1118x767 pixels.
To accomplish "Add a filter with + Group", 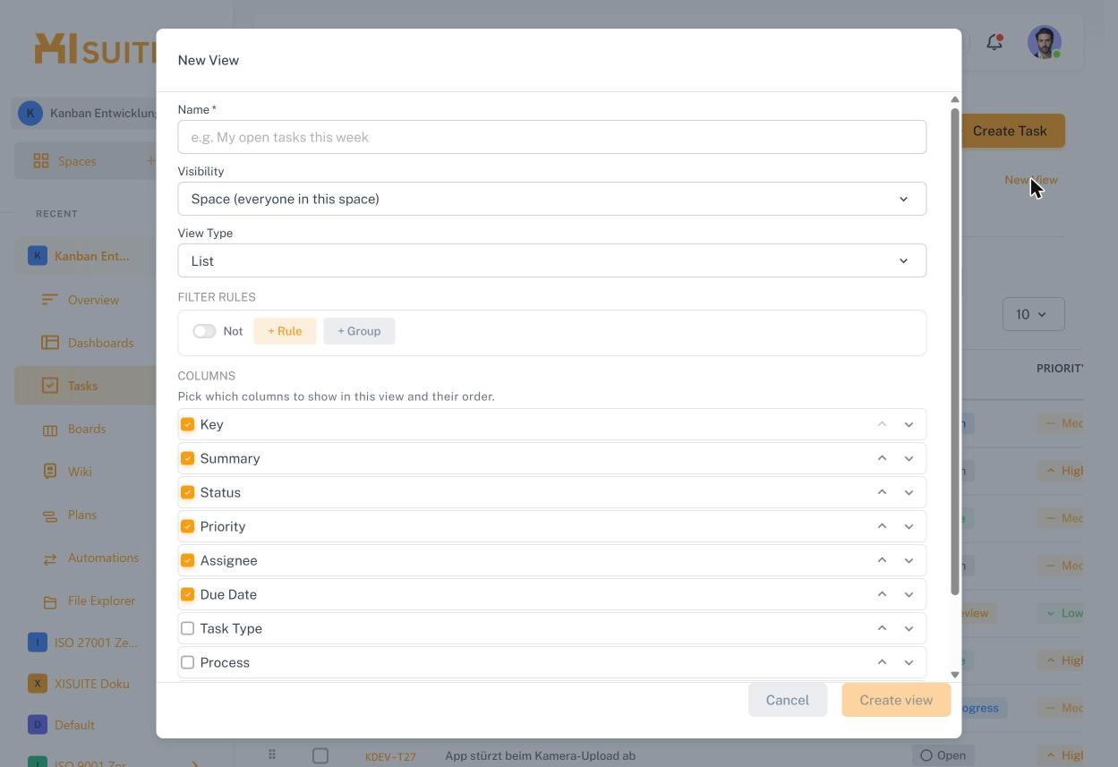I will pos(359,331).
